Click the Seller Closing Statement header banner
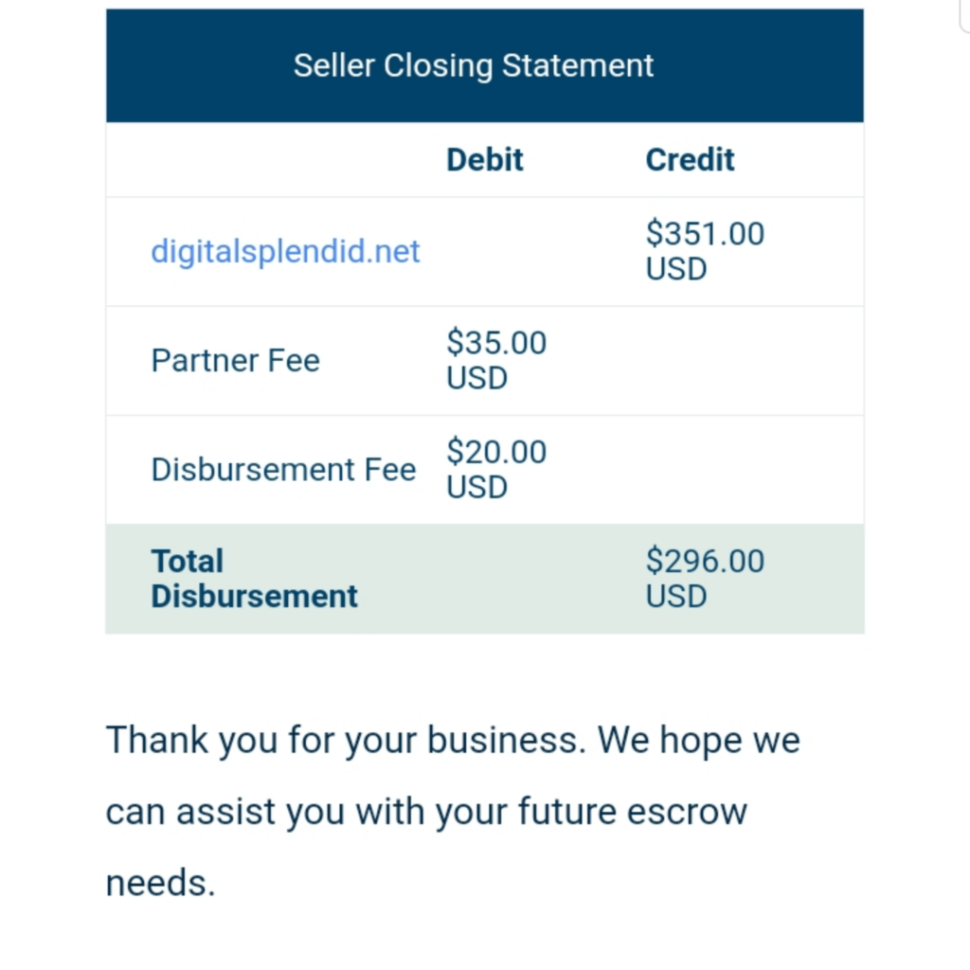Image resolution: width=970 pixels, height=970 pixels. click(485, 65)
